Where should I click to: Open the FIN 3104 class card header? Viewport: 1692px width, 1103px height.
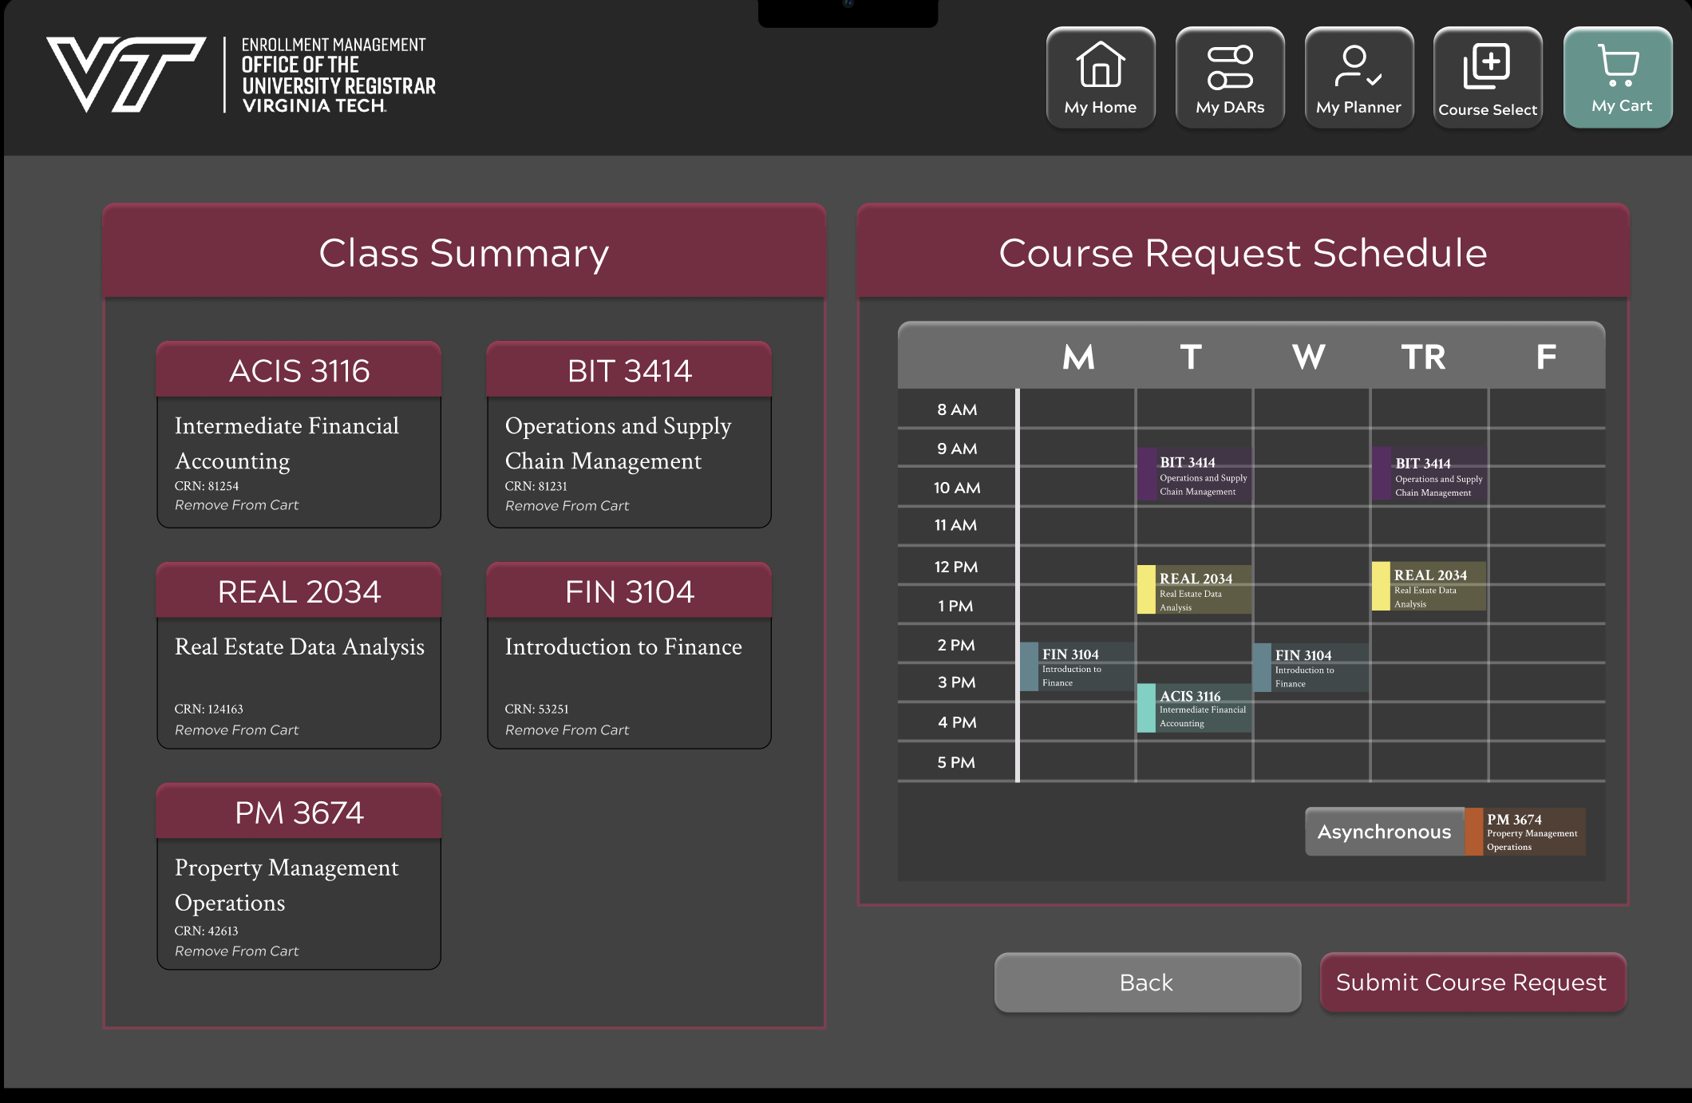[x=629, y=592]
